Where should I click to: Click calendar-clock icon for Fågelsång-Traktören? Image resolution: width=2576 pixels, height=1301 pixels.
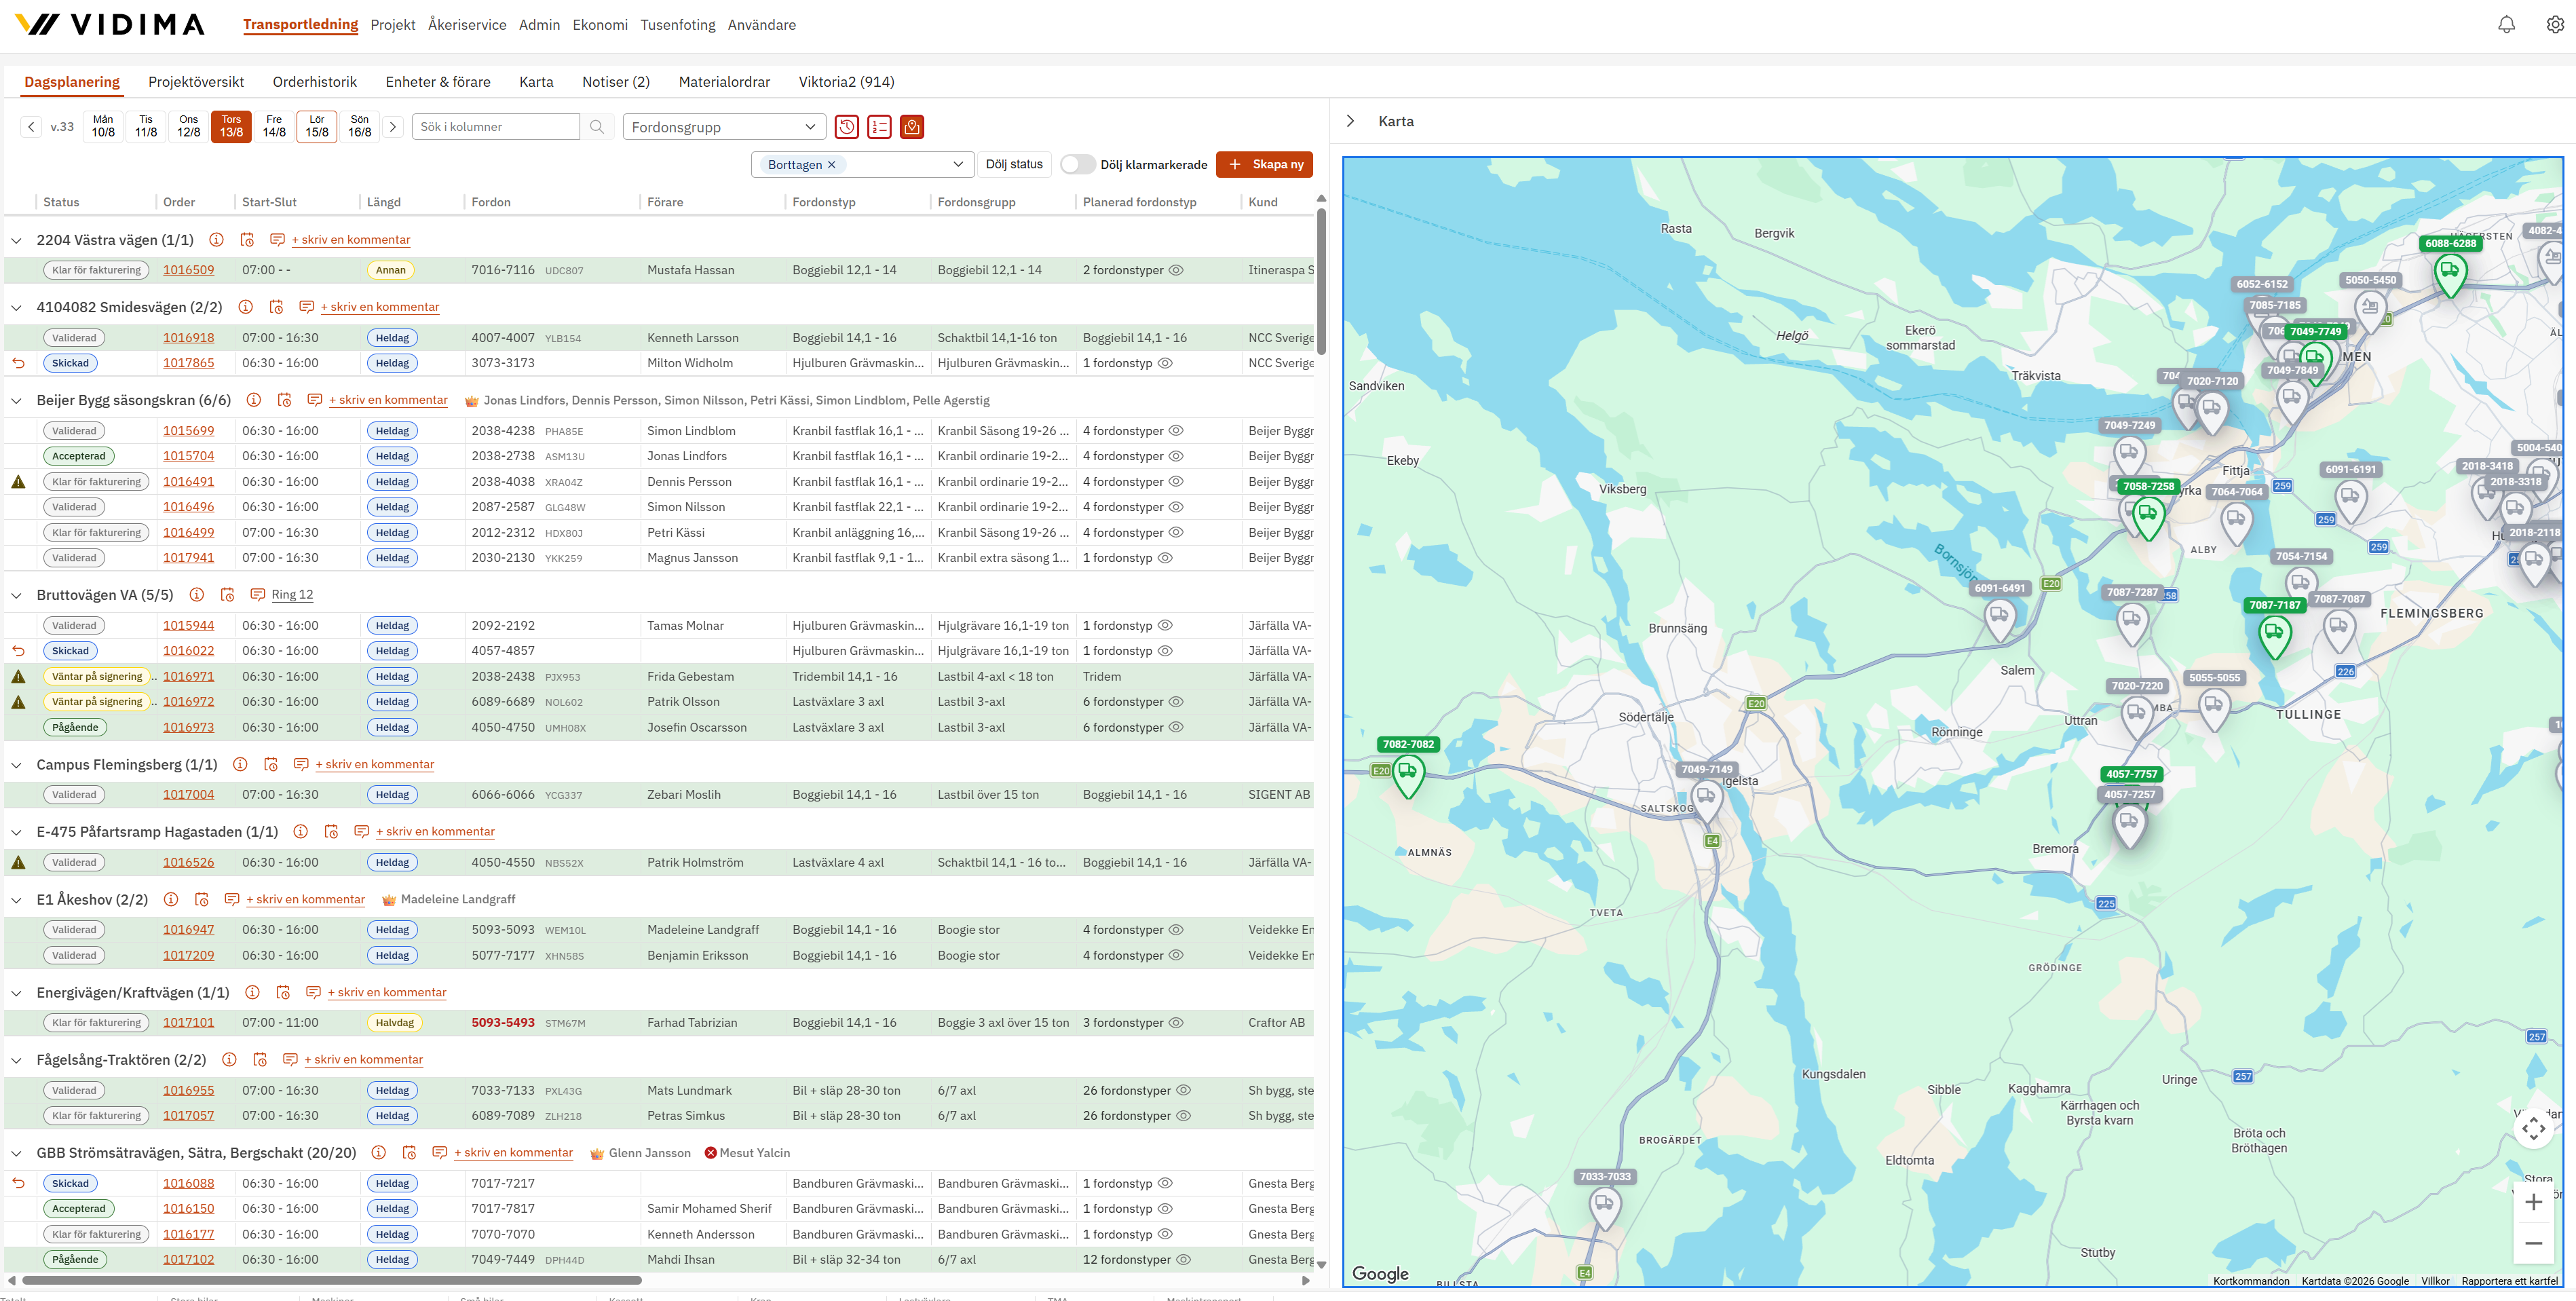pyautogui.click(x=260, y=1060)
